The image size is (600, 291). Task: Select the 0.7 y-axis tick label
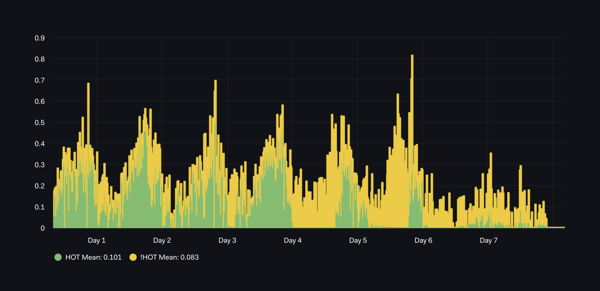(40, 80)
